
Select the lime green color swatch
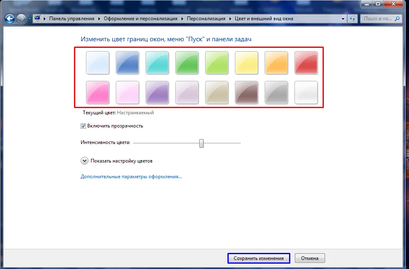217,63
